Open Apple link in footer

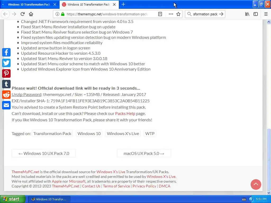click(x=57, y=181)
